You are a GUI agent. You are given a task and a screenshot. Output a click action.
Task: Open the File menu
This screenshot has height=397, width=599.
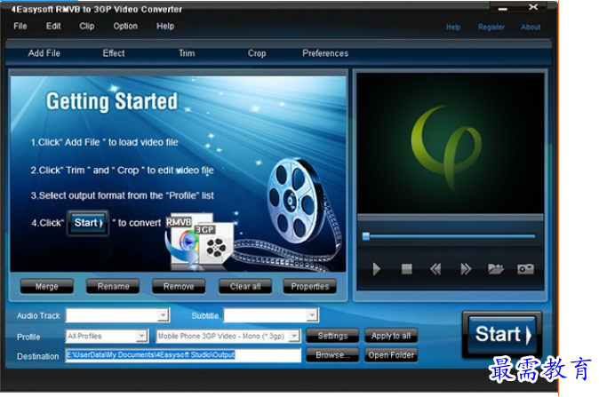pyautogui.click(x=20, y=26)
